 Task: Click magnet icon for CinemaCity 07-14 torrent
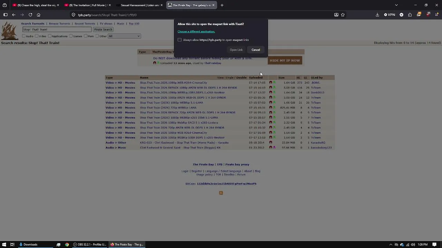[x=270, y=83]
